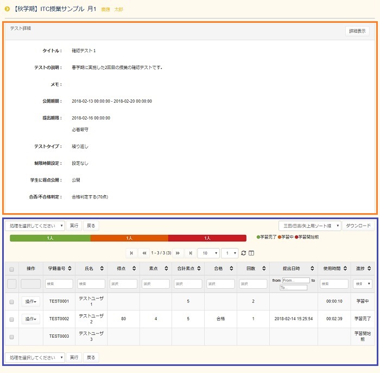380x373 pixels.
Task: Click the last page pagination icon
Action: (x=191, y=253)
